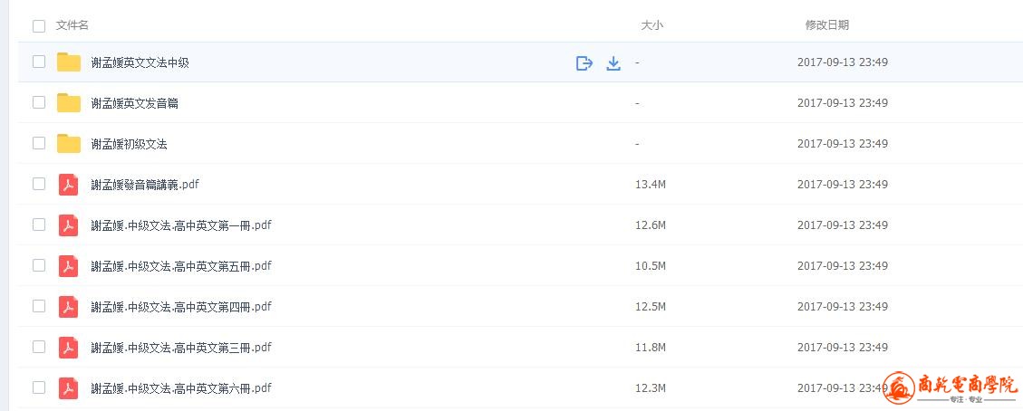Open the file 謝孟媛發音篇講義.pdf
The width and height of the screenshot is (1023, 411).
click(145, 185)
